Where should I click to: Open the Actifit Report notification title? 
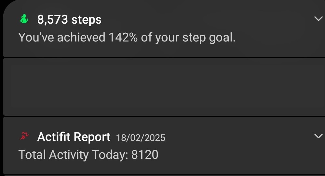click(x=74, y=137)
